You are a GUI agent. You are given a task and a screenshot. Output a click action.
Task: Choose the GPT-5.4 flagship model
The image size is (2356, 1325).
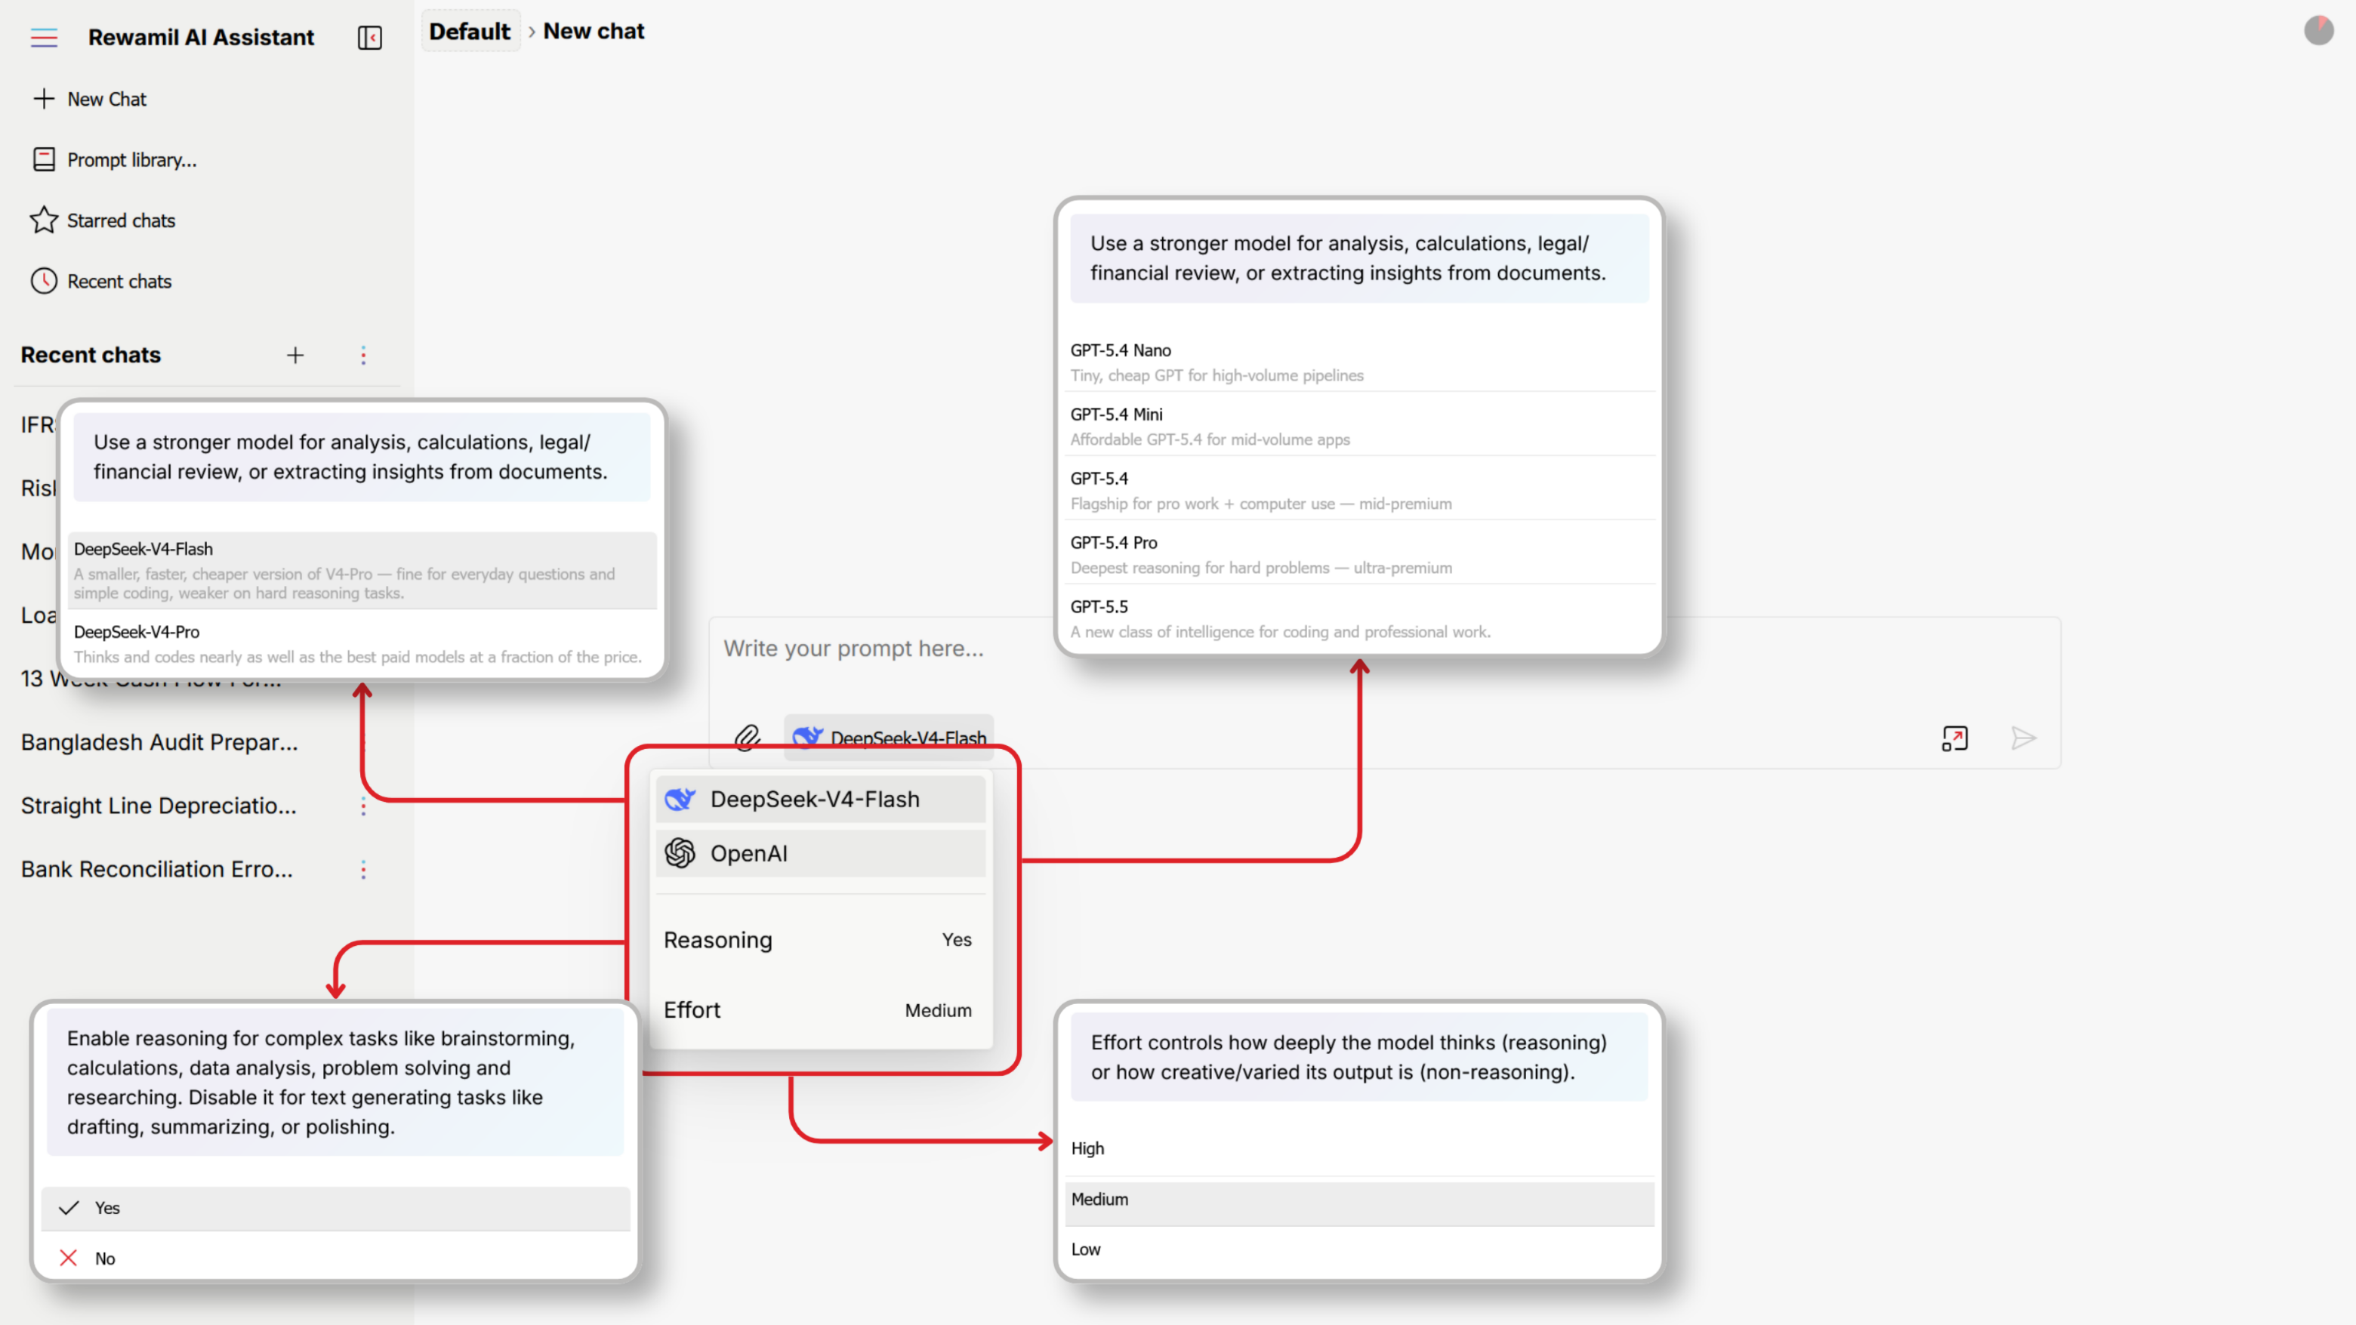tap(1359, 490)
